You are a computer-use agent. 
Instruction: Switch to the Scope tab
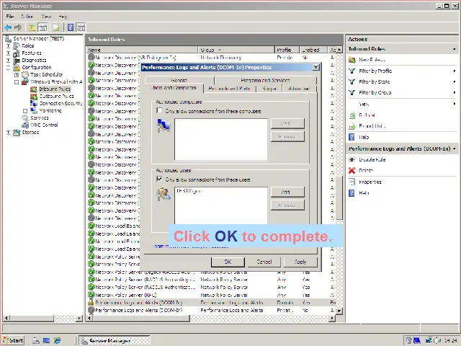tap(269, 88)
